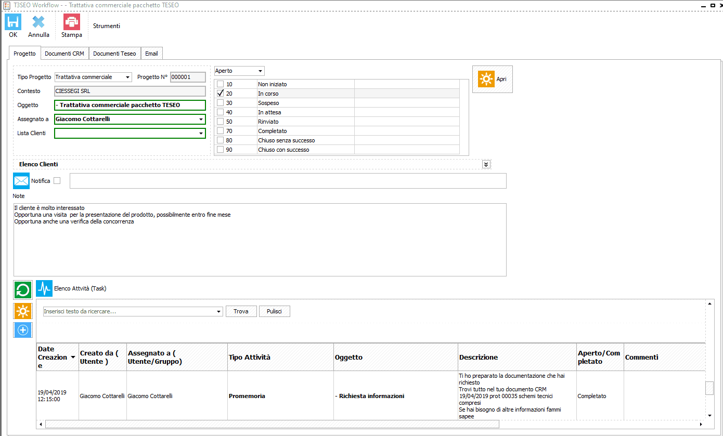
Task: Click the table horizontal scroll left arrow
Action: pos(41,424)
